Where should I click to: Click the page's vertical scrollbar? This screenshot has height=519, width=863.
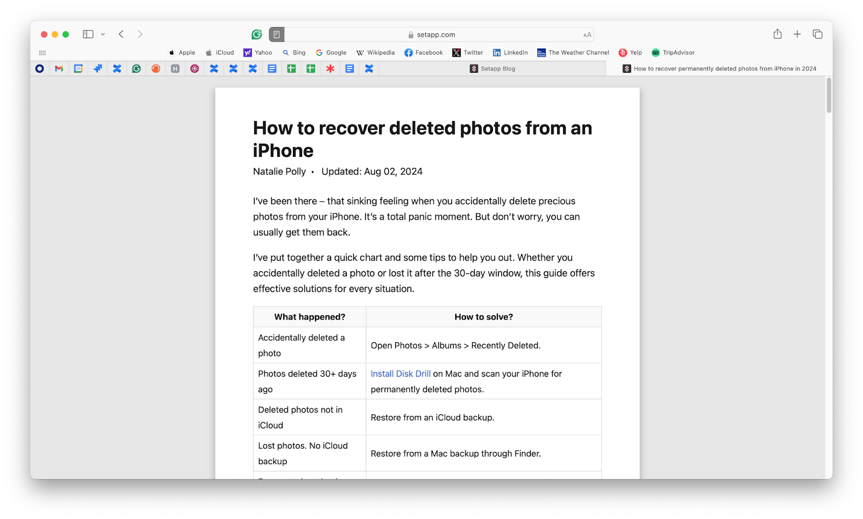click(x=829, y=95)
